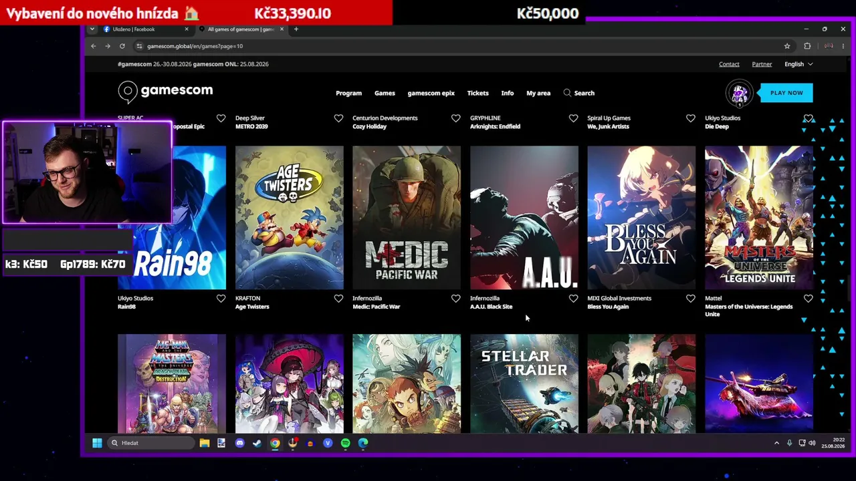Viewport: 856px width, 481px height.
Task: Open the Masters of the Universe Legends Unite cover
Action: click(x=759, y=218)
